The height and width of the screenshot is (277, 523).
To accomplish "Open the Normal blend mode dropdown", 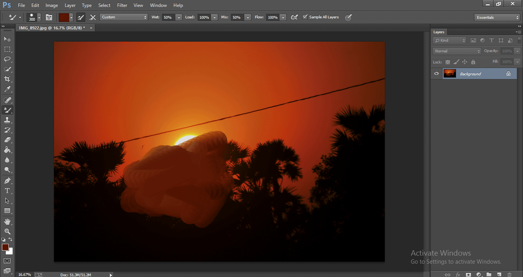I will pos(457,51).
